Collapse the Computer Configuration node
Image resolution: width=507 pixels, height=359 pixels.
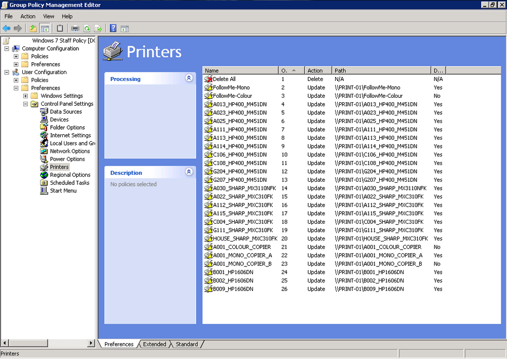[7, 49]
